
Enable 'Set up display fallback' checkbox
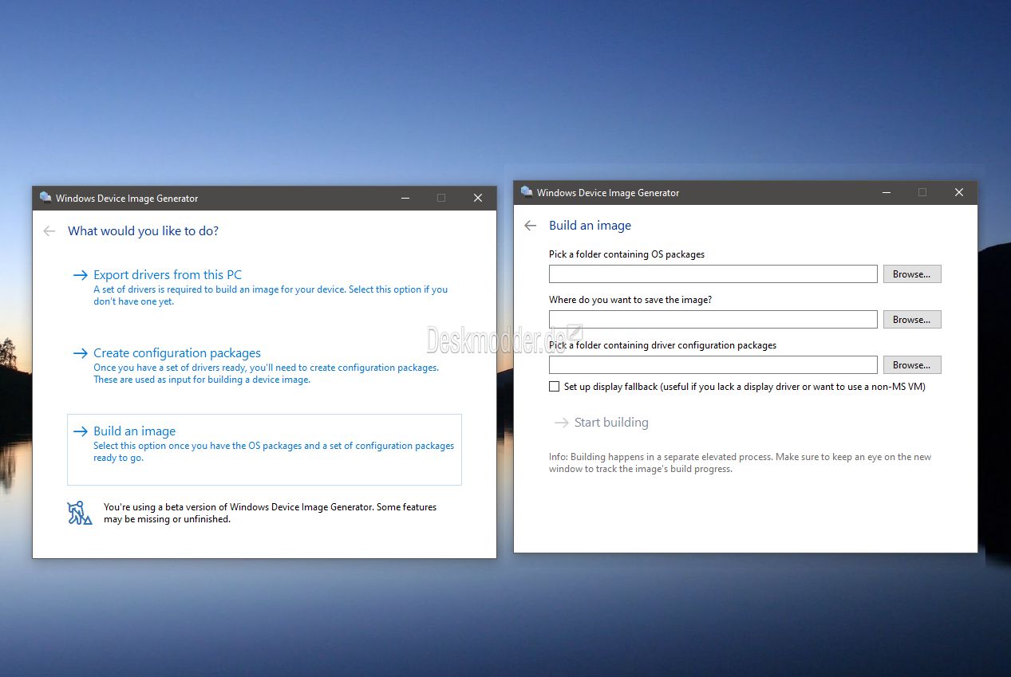pos(555,387)
